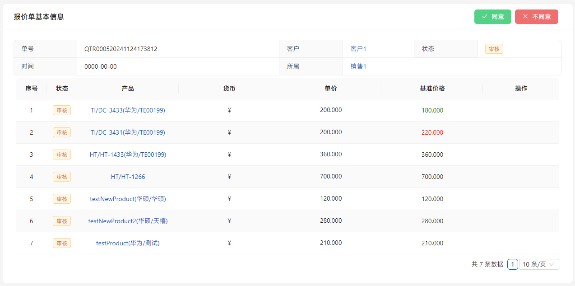The height and width of the screenshot is (286, 575).
Task: Click the 审核 status tag in header info
Action: click(494, 49)
